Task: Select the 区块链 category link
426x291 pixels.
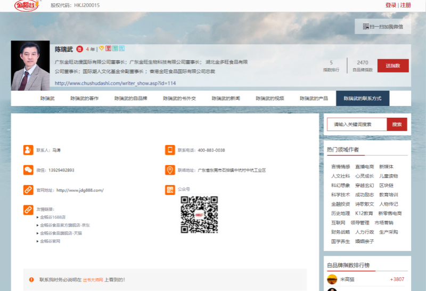Action: [x=386, y=185]
